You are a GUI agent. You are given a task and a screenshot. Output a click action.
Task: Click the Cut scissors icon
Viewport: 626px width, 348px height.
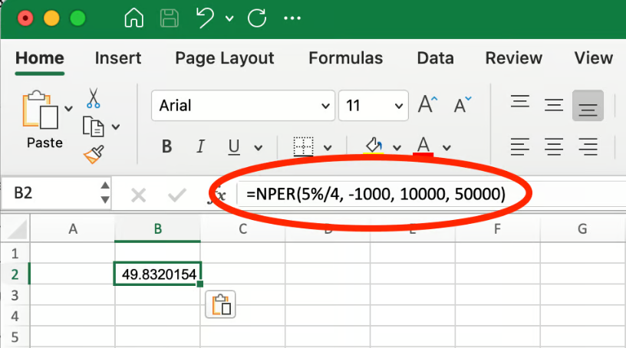click(94, 98)
